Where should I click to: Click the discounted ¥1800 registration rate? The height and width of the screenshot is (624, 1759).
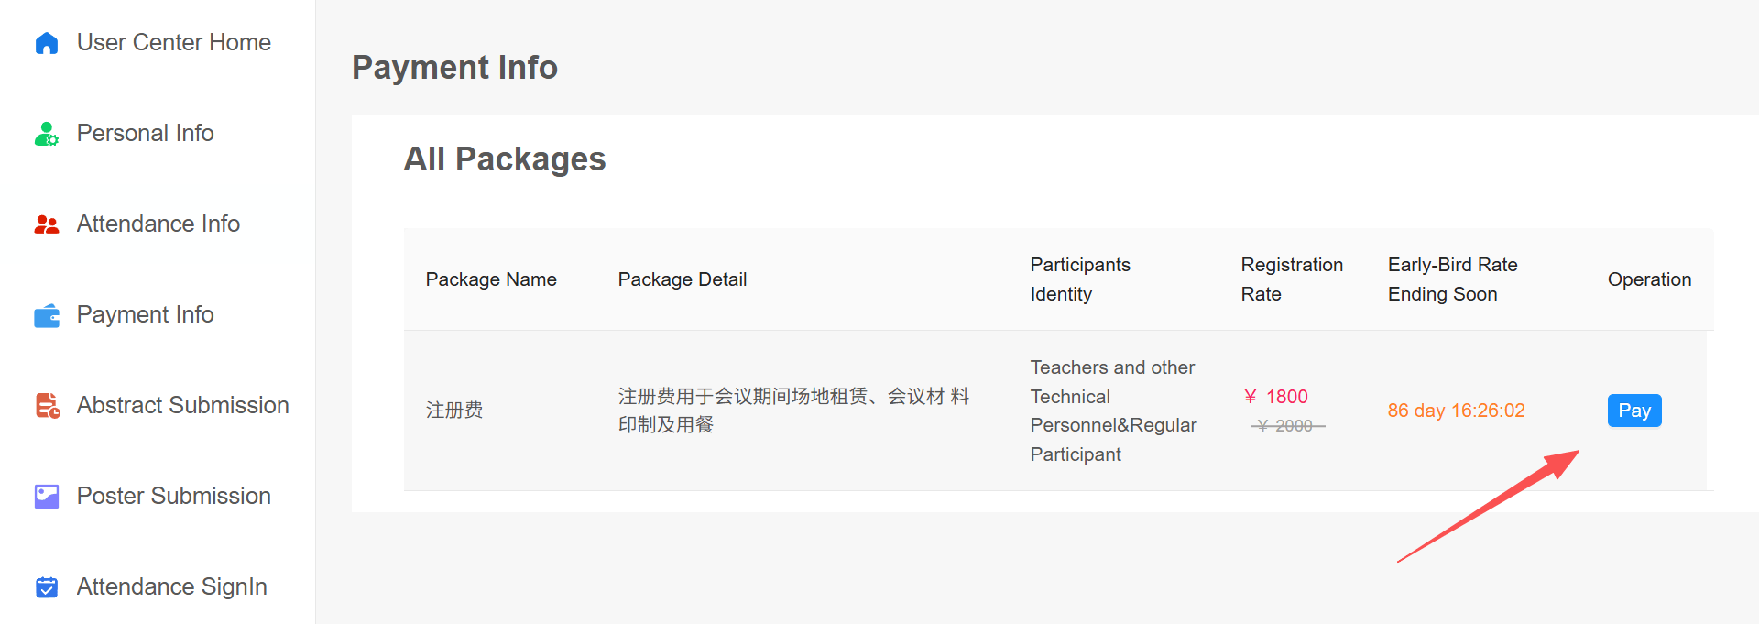(1276, 396)
